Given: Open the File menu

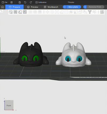Looking at the screenshot, I should 5,2.
